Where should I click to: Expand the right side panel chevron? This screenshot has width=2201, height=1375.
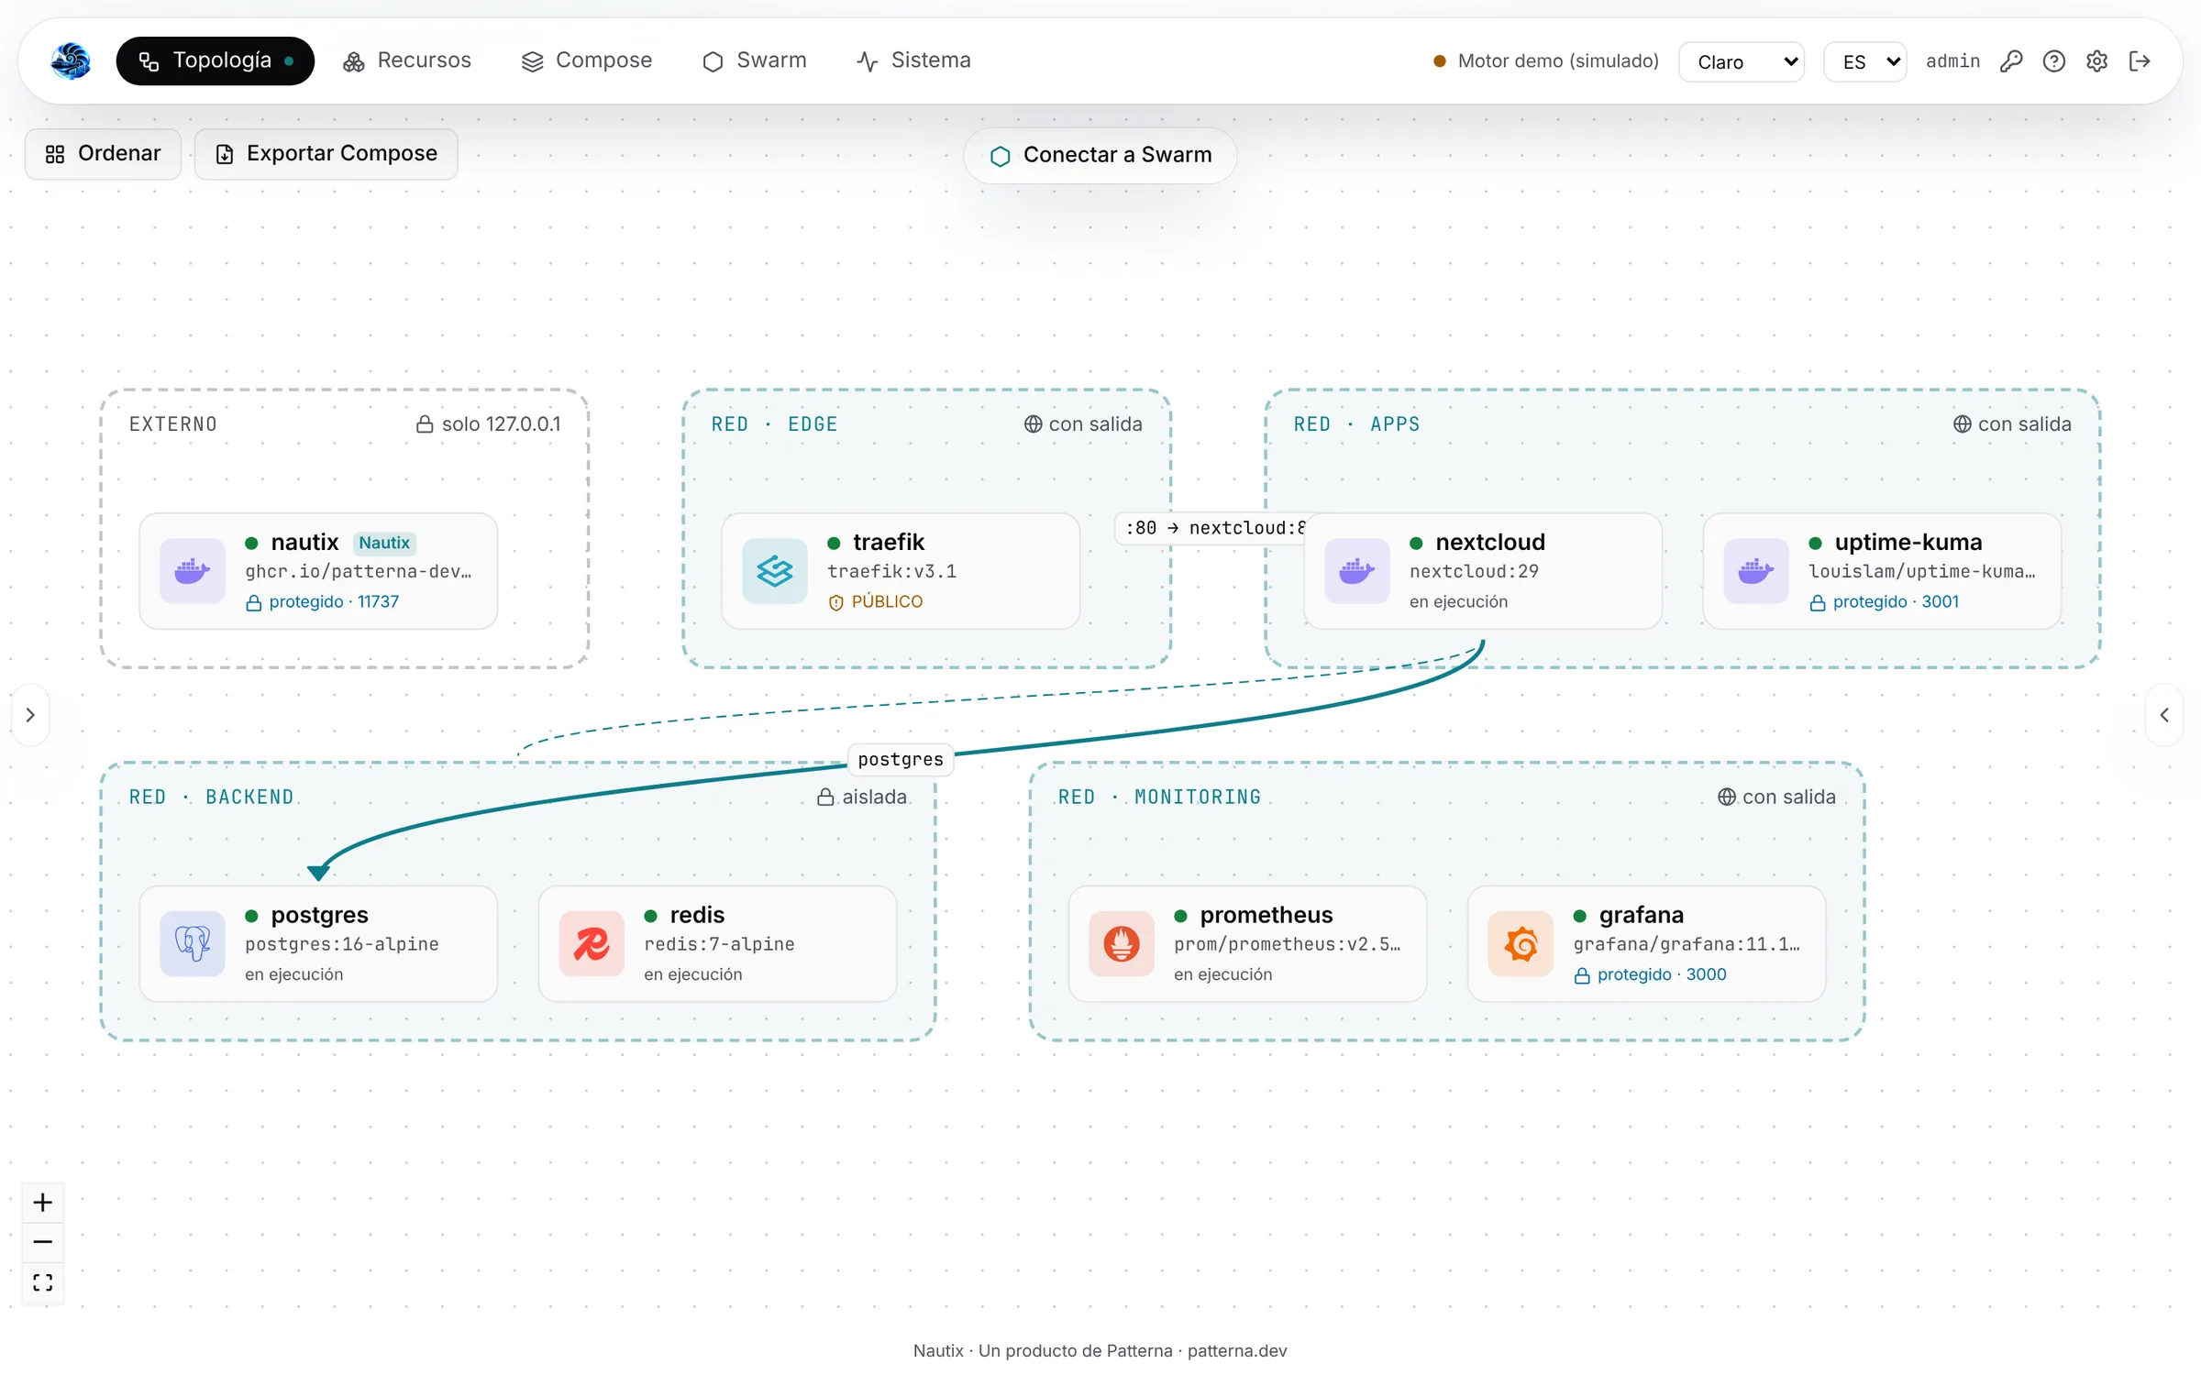click(x=2164, y=715)
